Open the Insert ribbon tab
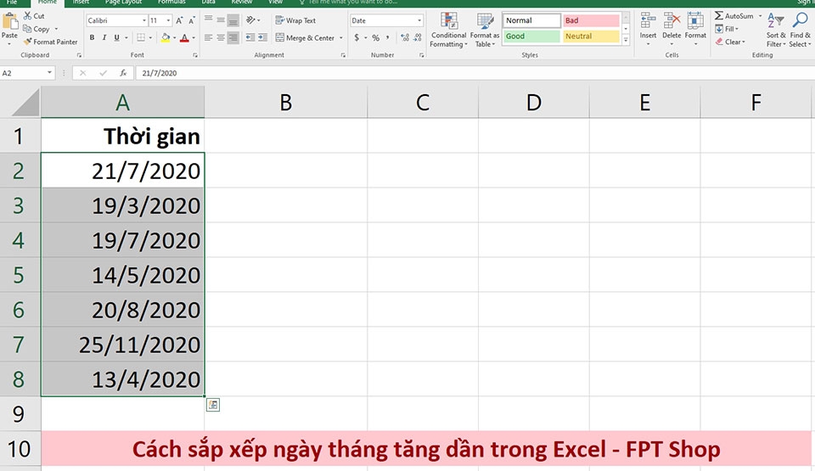 [81, 3]
